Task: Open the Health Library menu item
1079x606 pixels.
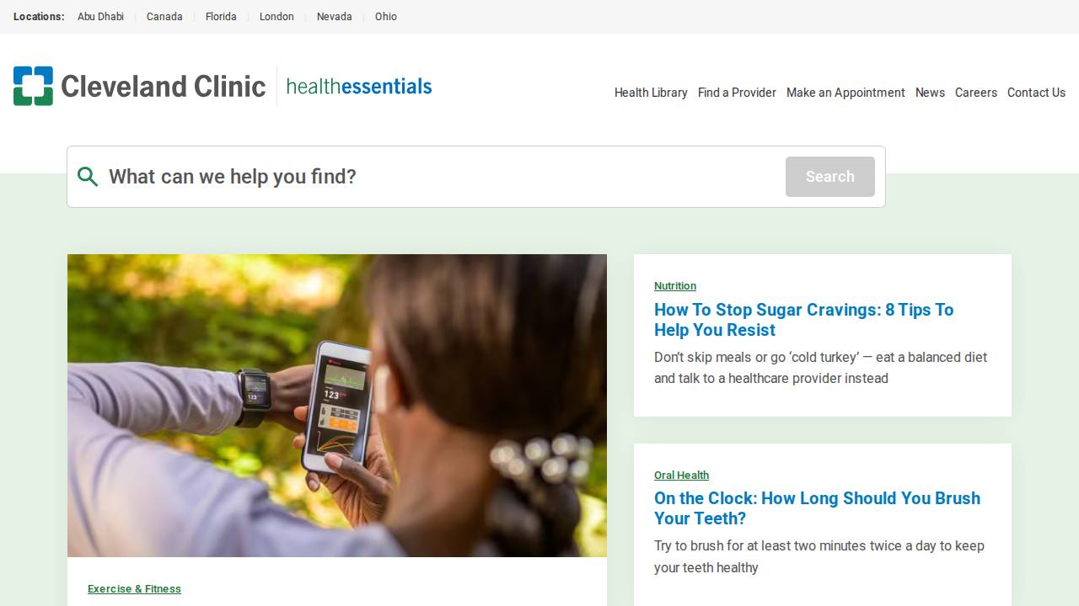Action: point(651,93)
